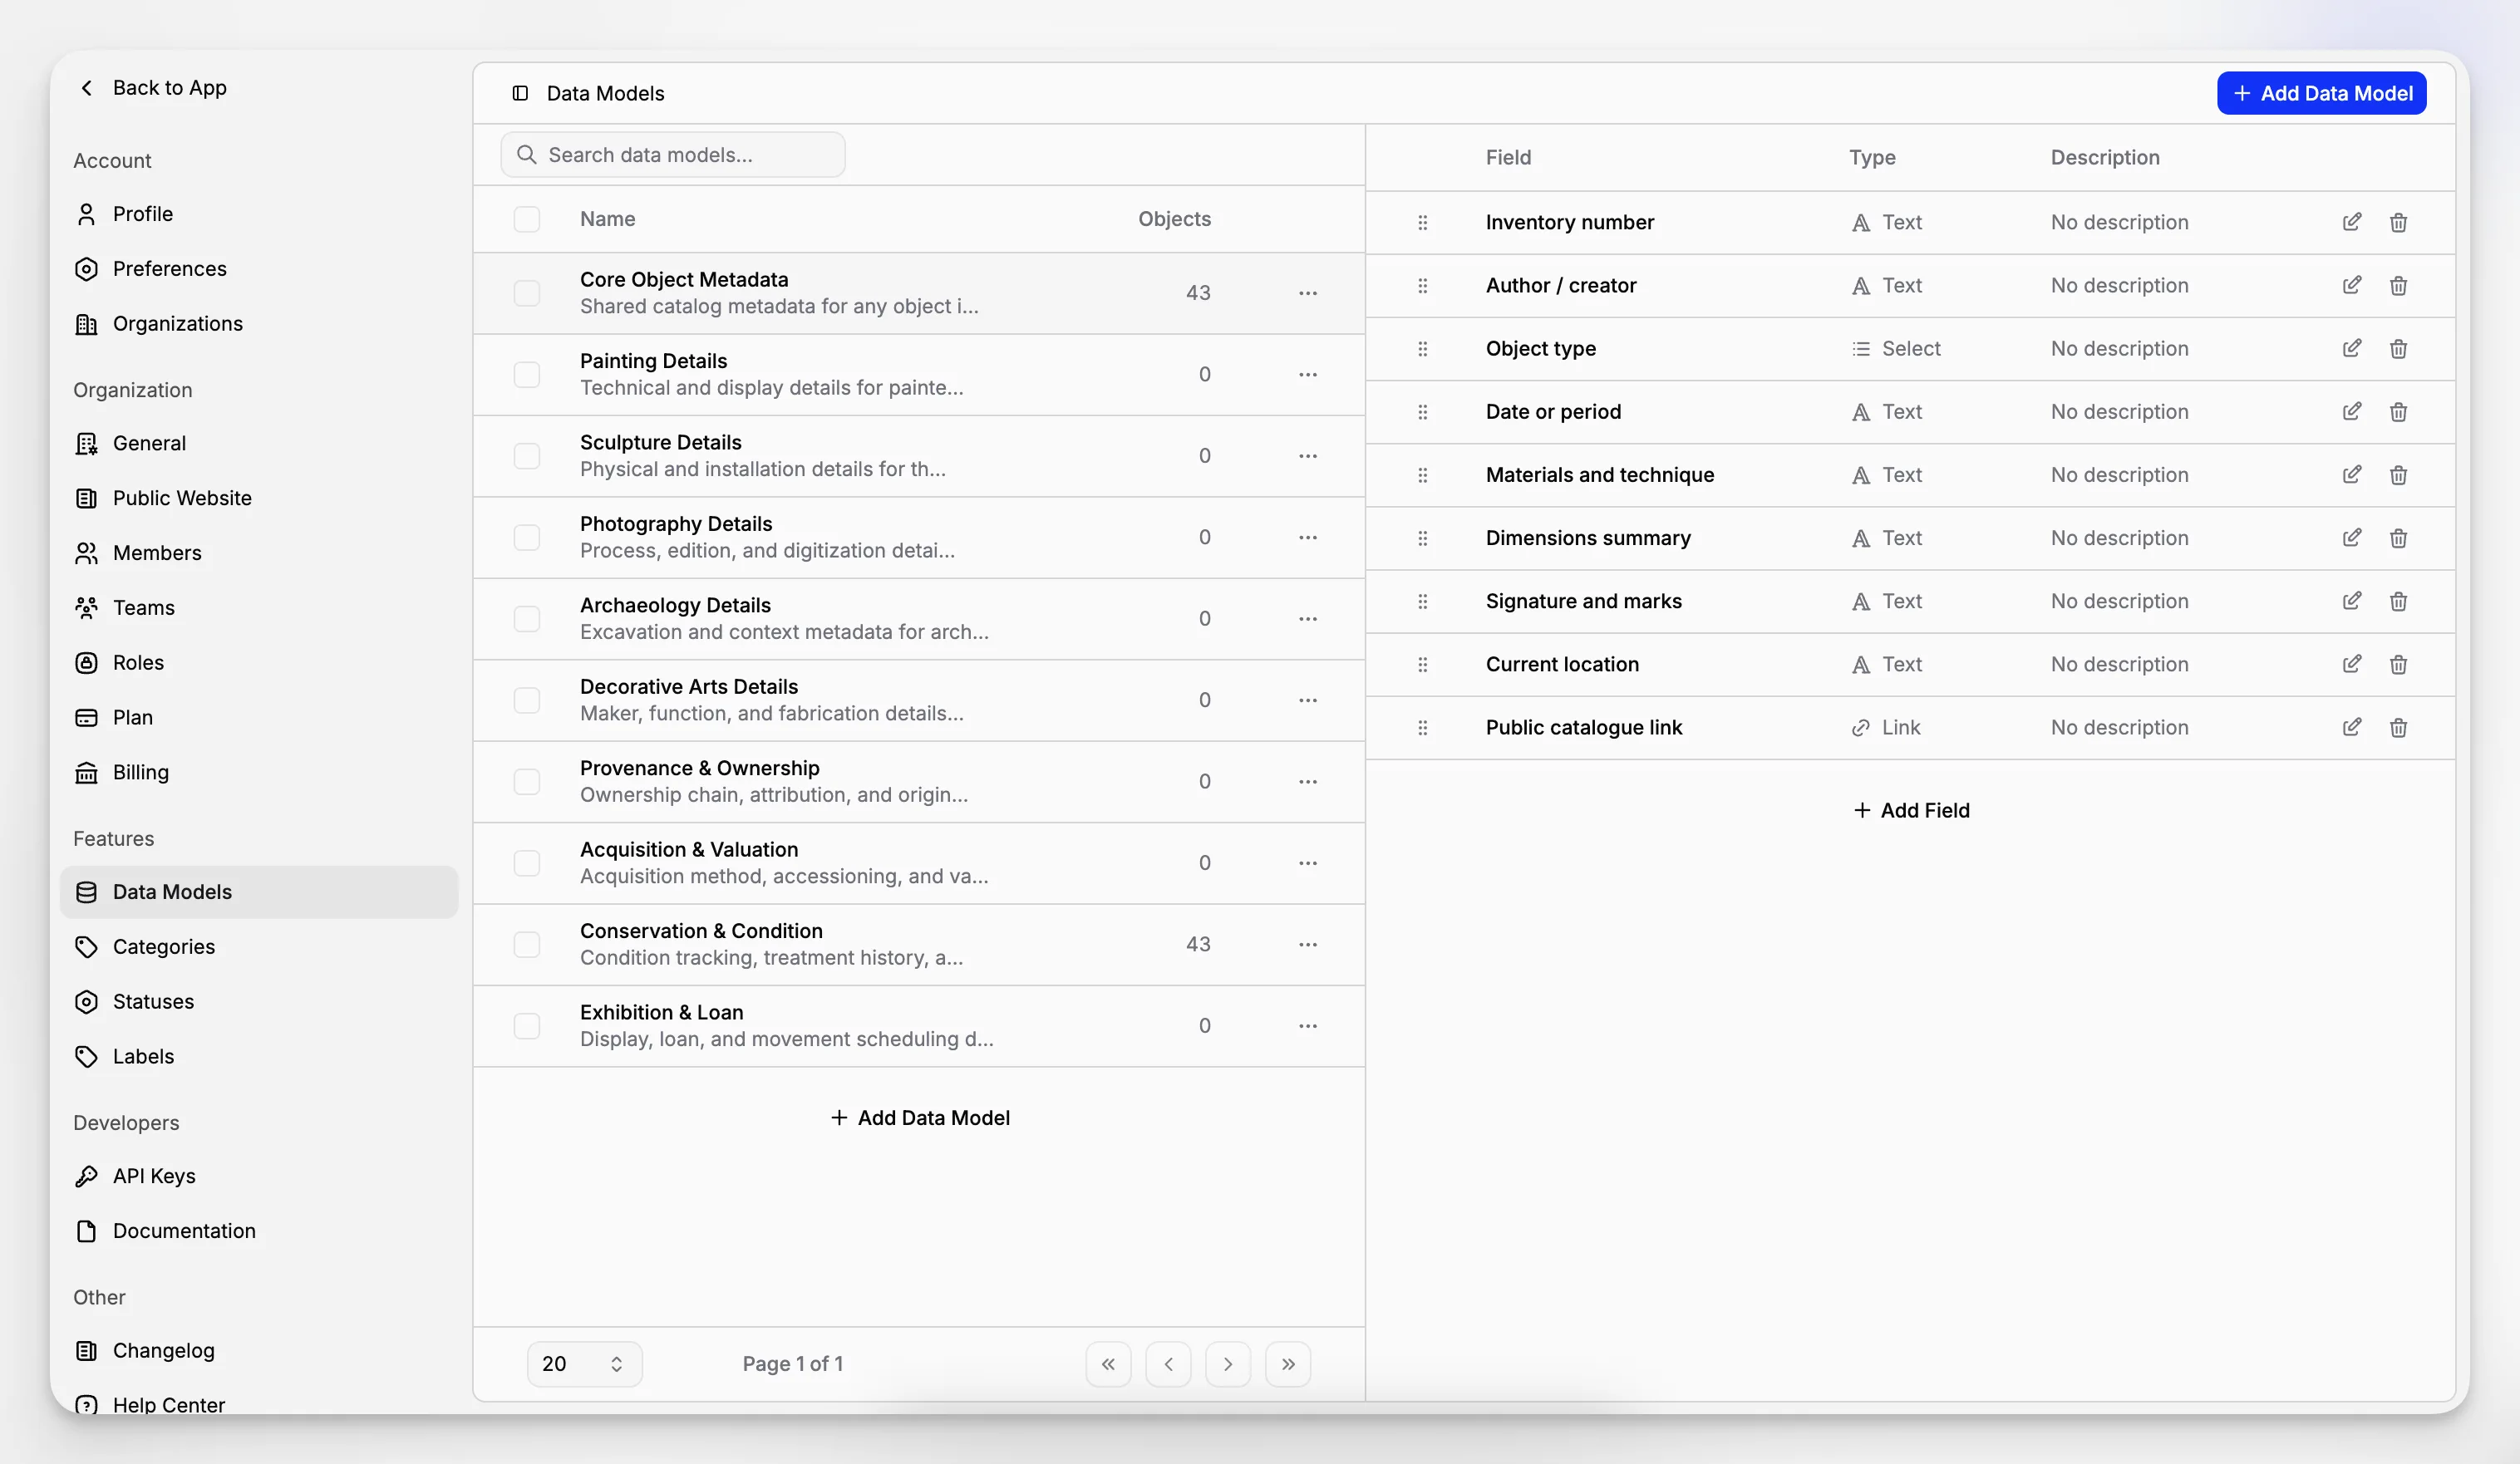Open Members in the sidebar
Image resolution: width=2520 pixels, height=1464 pixels.
259,553
